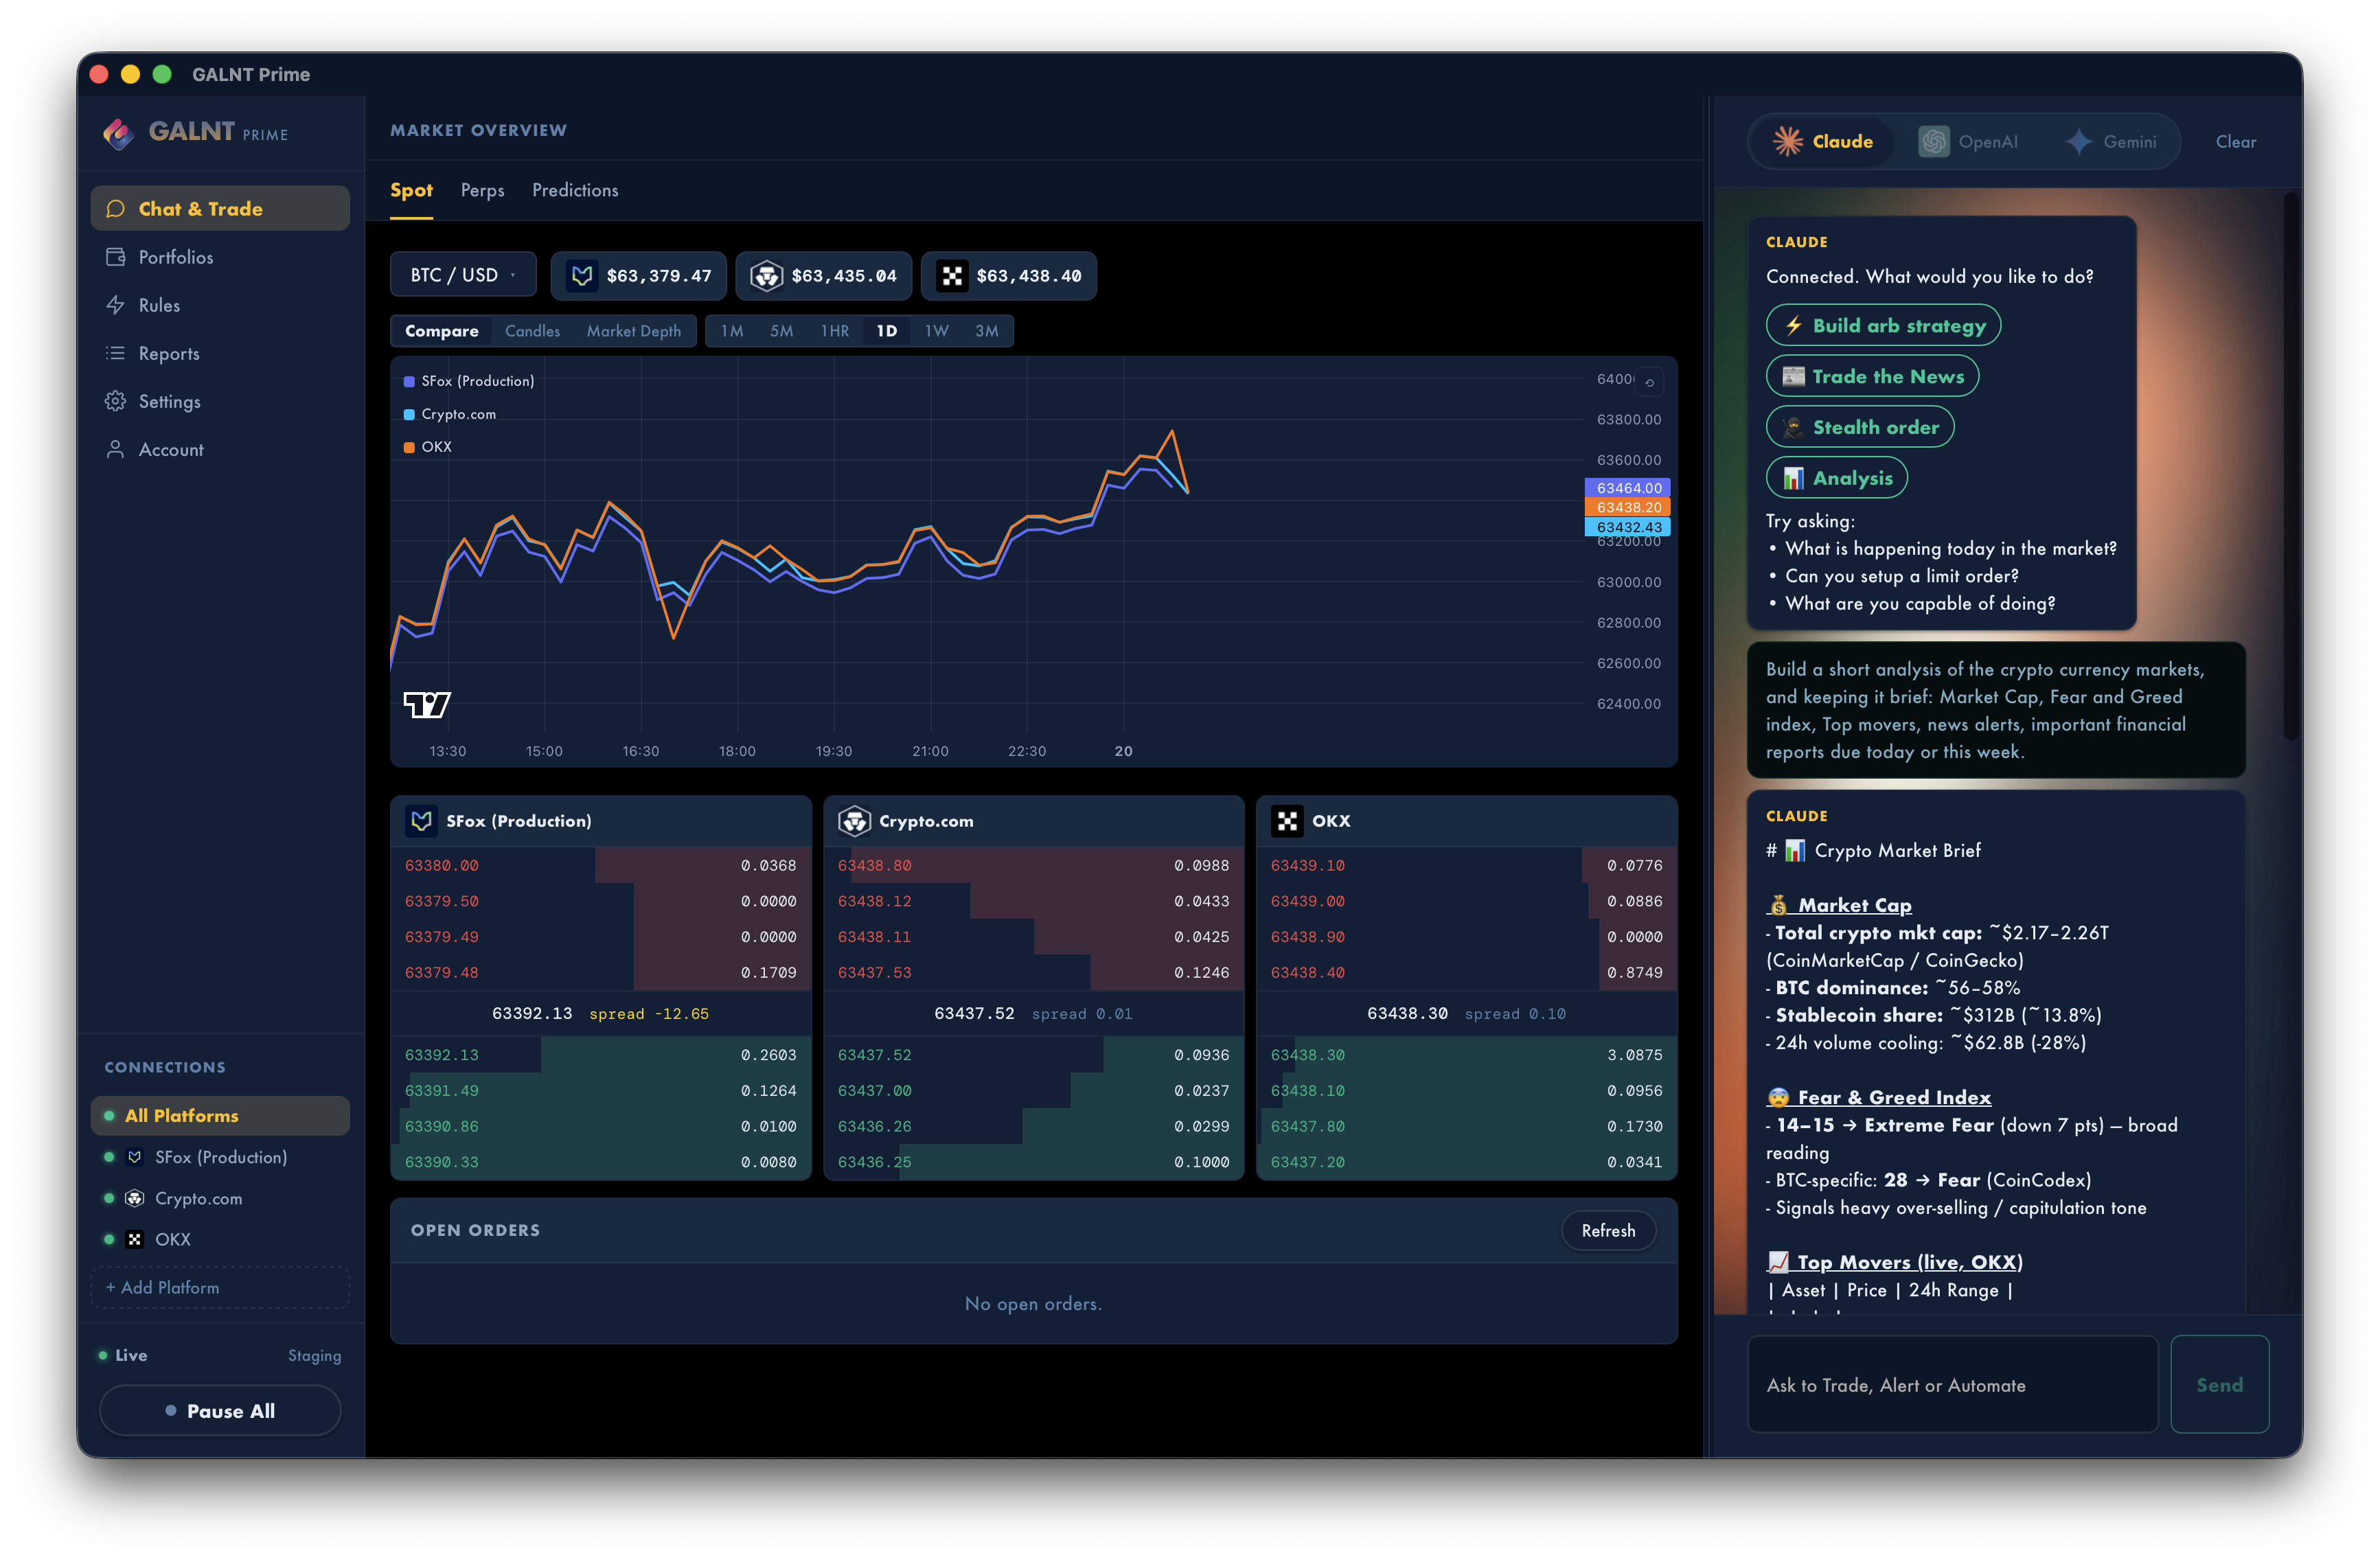This screenshot has height=1560, width=2380.
Task: Click the Account person icon
Action: (116, 449)
